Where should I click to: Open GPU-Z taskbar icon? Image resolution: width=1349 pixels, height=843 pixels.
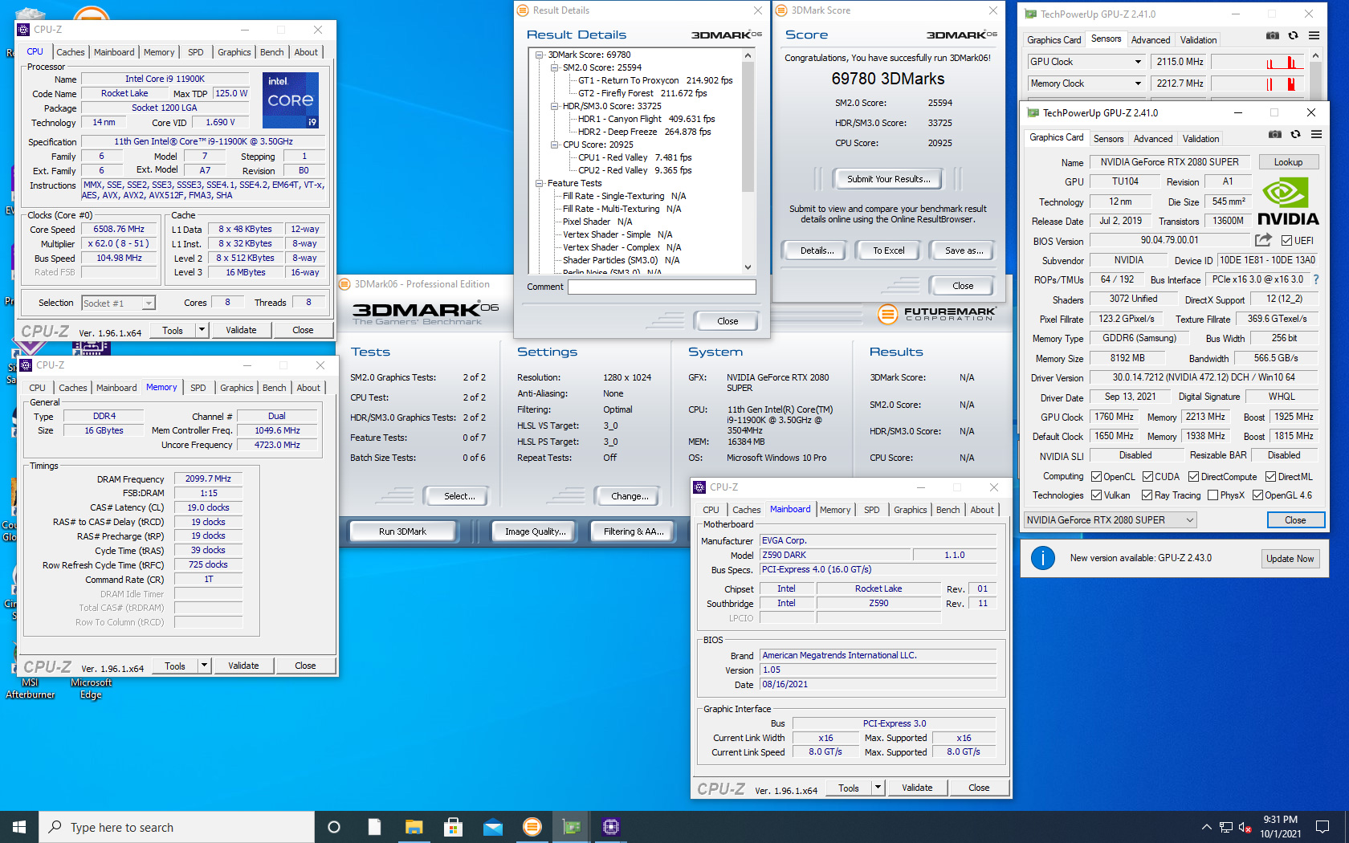tap(571, 827)
